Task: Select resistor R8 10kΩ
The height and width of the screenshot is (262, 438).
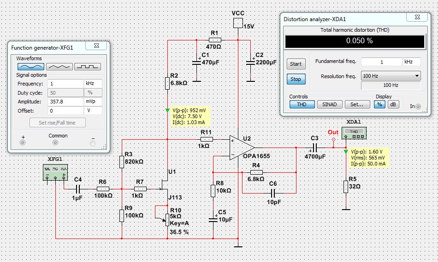Action: (x=213, y=191)
